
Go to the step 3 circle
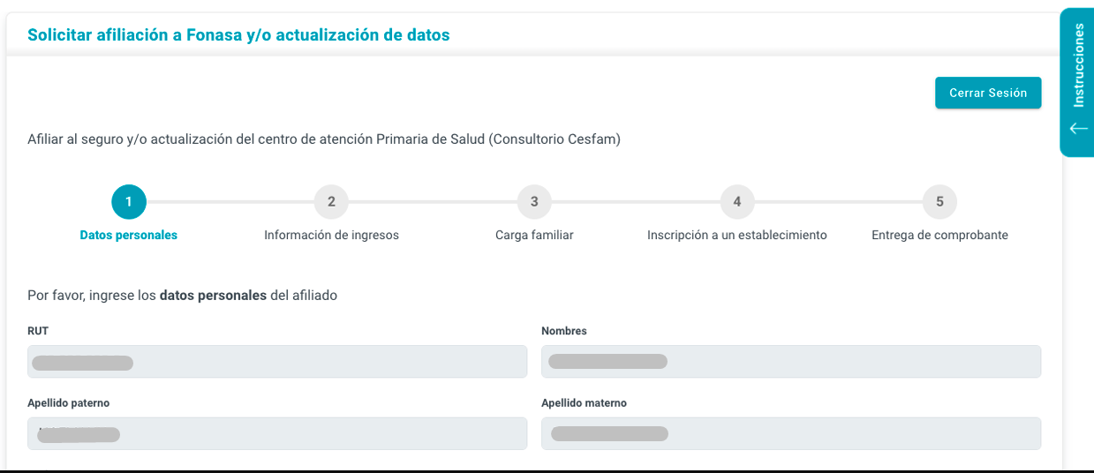tap(534, 202)
